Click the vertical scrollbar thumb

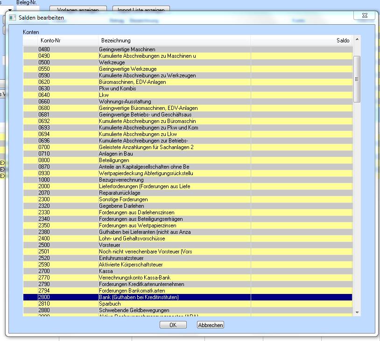click(357, 79)
